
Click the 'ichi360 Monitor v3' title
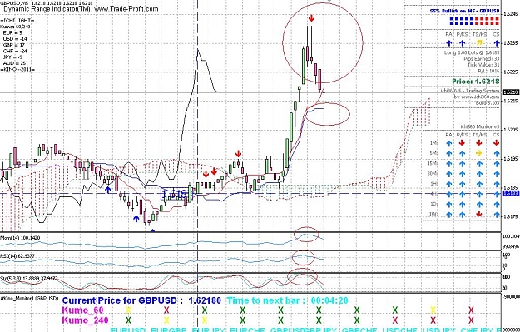(x=480, y=126)
